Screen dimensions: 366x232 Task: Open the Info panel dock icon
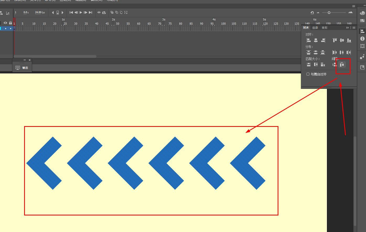tap(362, 39)
